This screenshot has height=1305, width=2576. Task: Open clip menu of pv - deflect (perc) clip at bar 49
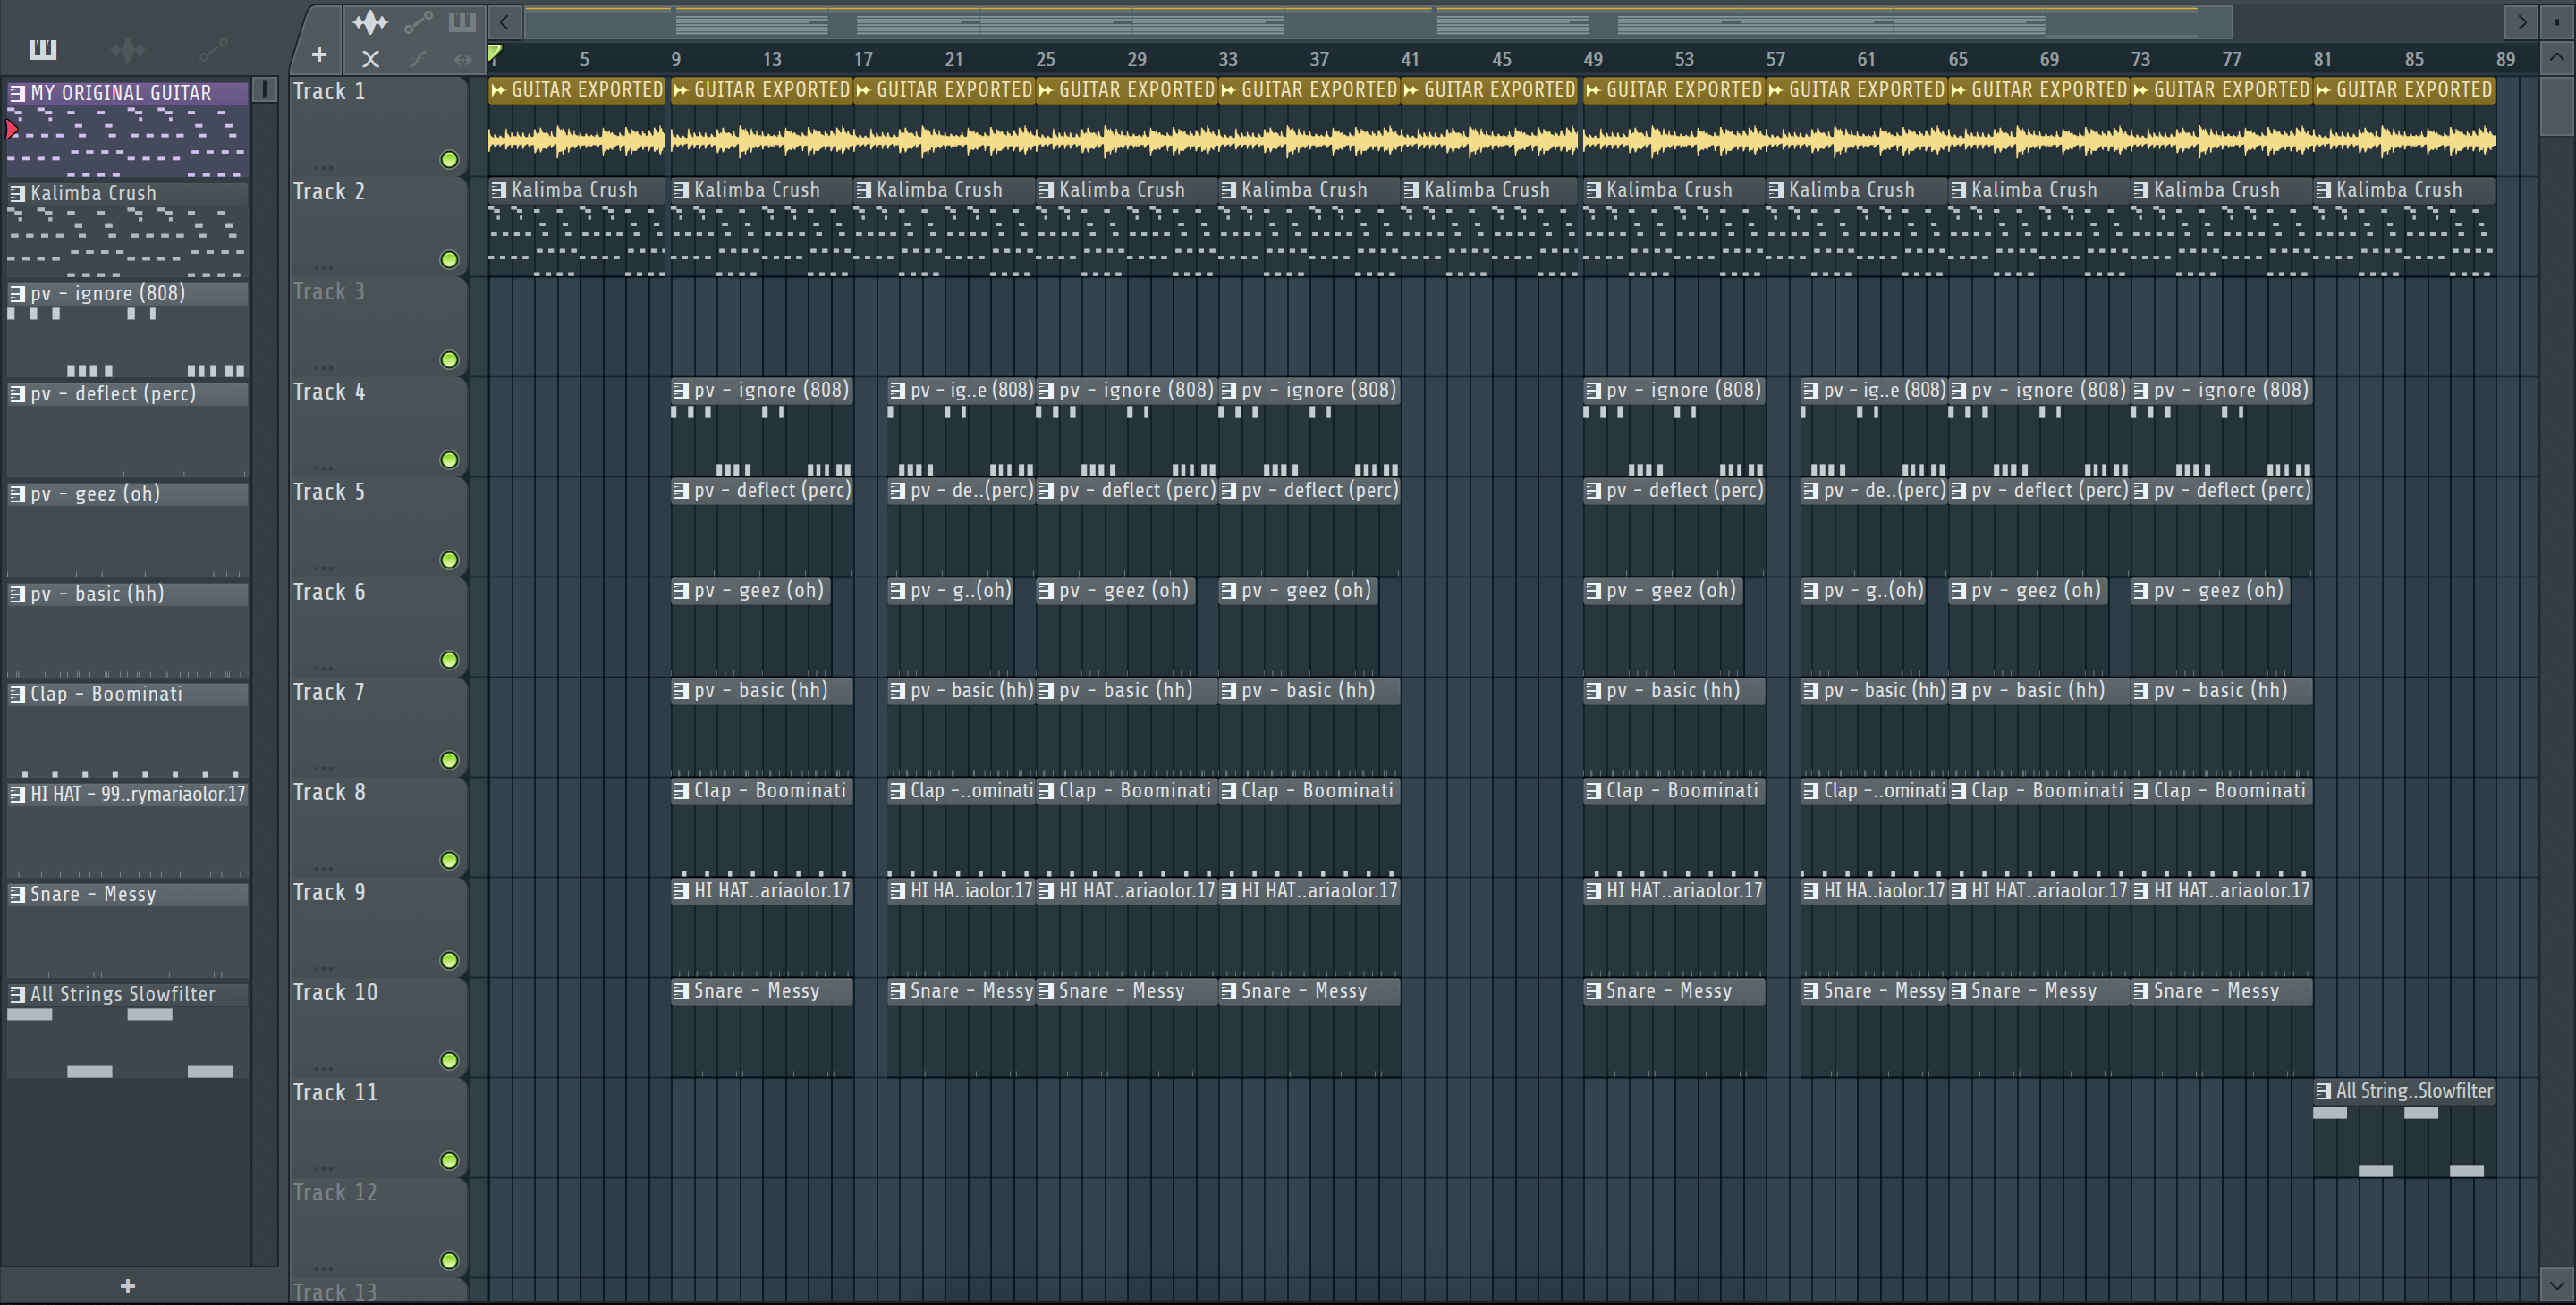1594,491
